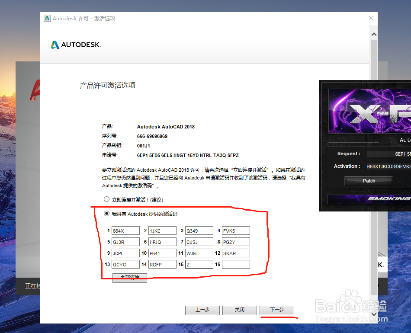The height and width of the screenshot is (333, 411).
Task: Click activation code field 5 containing GJ3R
Action: [125, 242]
